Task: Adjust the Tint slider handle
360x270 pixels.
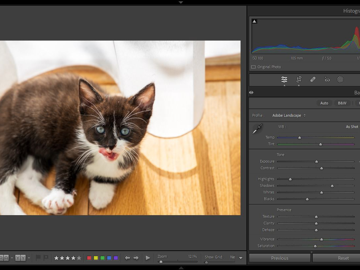Action: [320, 144]
